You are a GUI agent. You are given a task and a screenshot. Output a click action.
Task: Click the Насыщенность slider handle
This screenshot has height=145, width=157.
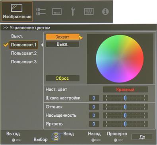(x=125, y=115)
